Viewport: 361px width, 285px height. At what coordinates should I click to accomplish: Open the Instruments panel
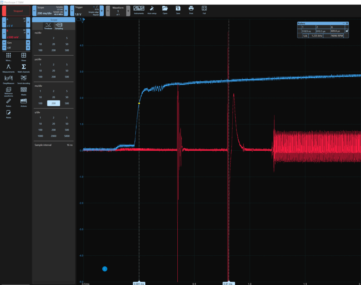(139, 10)
